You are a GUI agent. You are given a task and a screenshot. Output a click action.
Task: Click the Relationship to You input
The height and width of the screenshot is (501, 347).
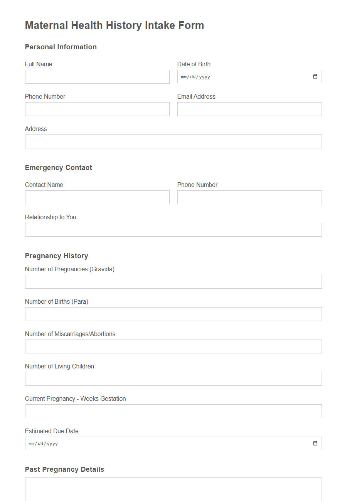click(x=173, y=230)
